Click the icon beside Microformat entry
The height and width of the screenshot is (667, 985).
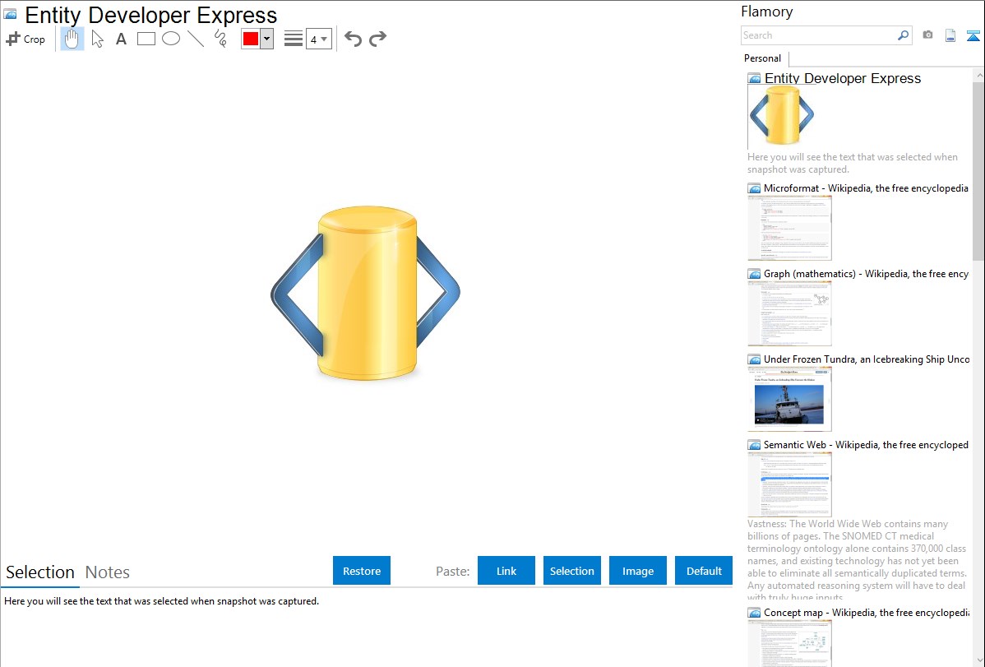pyautogui.click(x=755, y=188)
